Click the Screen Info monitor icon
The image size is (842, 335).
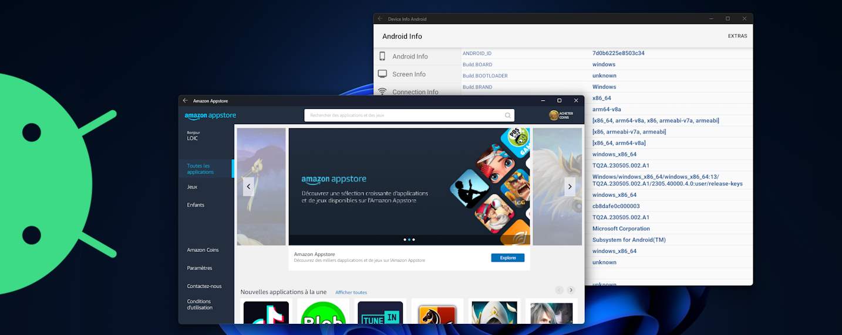[382, 74]
